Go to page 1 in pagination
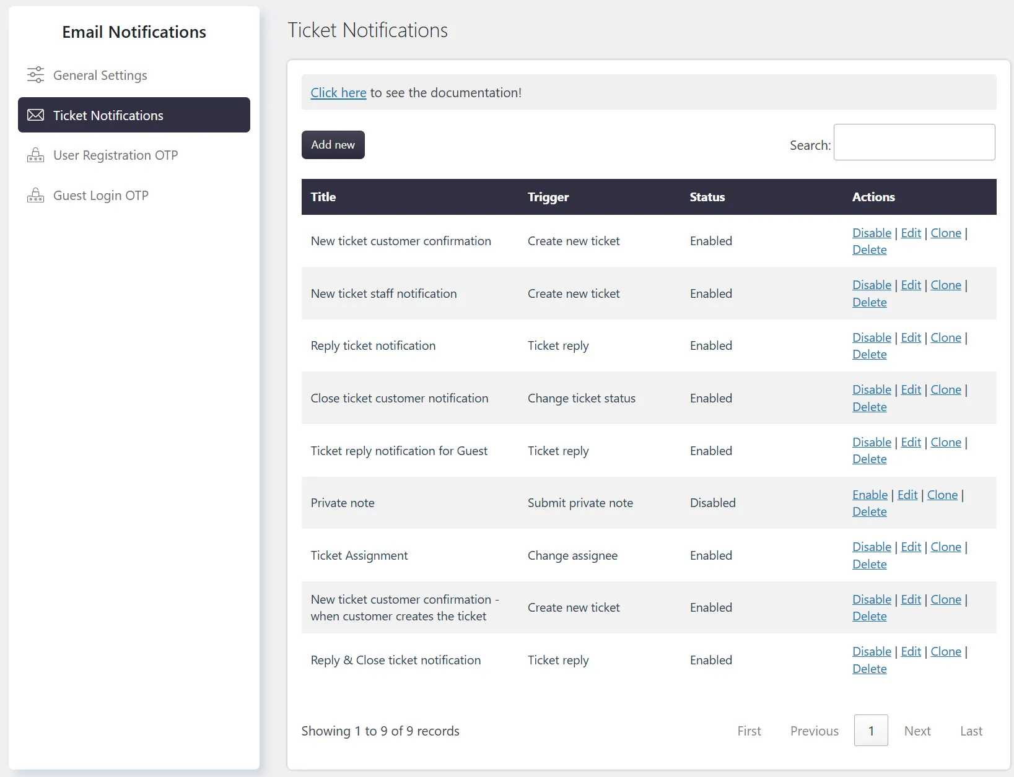Viewport: 1014px width, 777px height. point(870,731)
